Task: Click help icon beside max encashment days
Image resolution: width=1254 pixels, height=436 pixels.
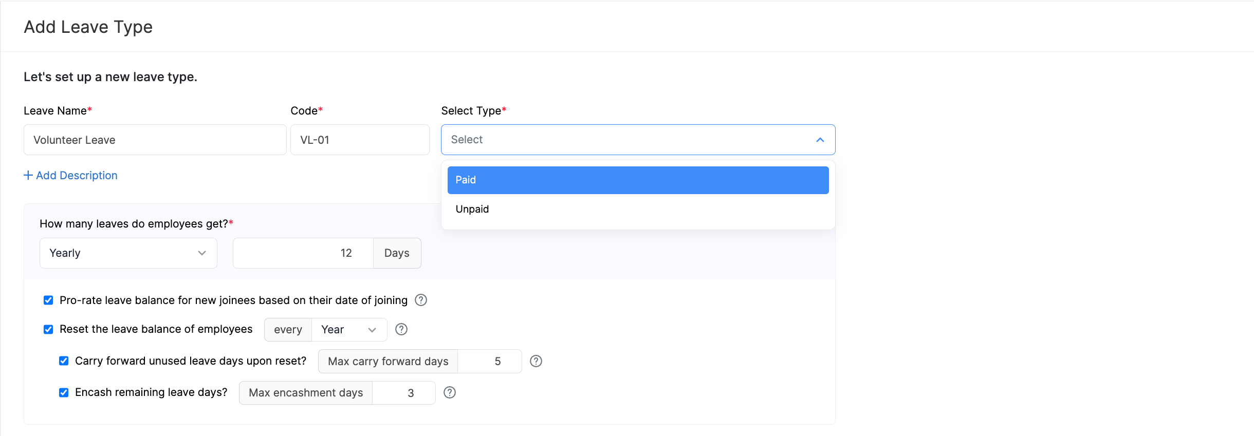Action: [x=450, y=392]
